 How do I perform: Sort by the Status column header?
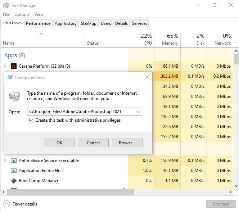[x=106, y=40]
